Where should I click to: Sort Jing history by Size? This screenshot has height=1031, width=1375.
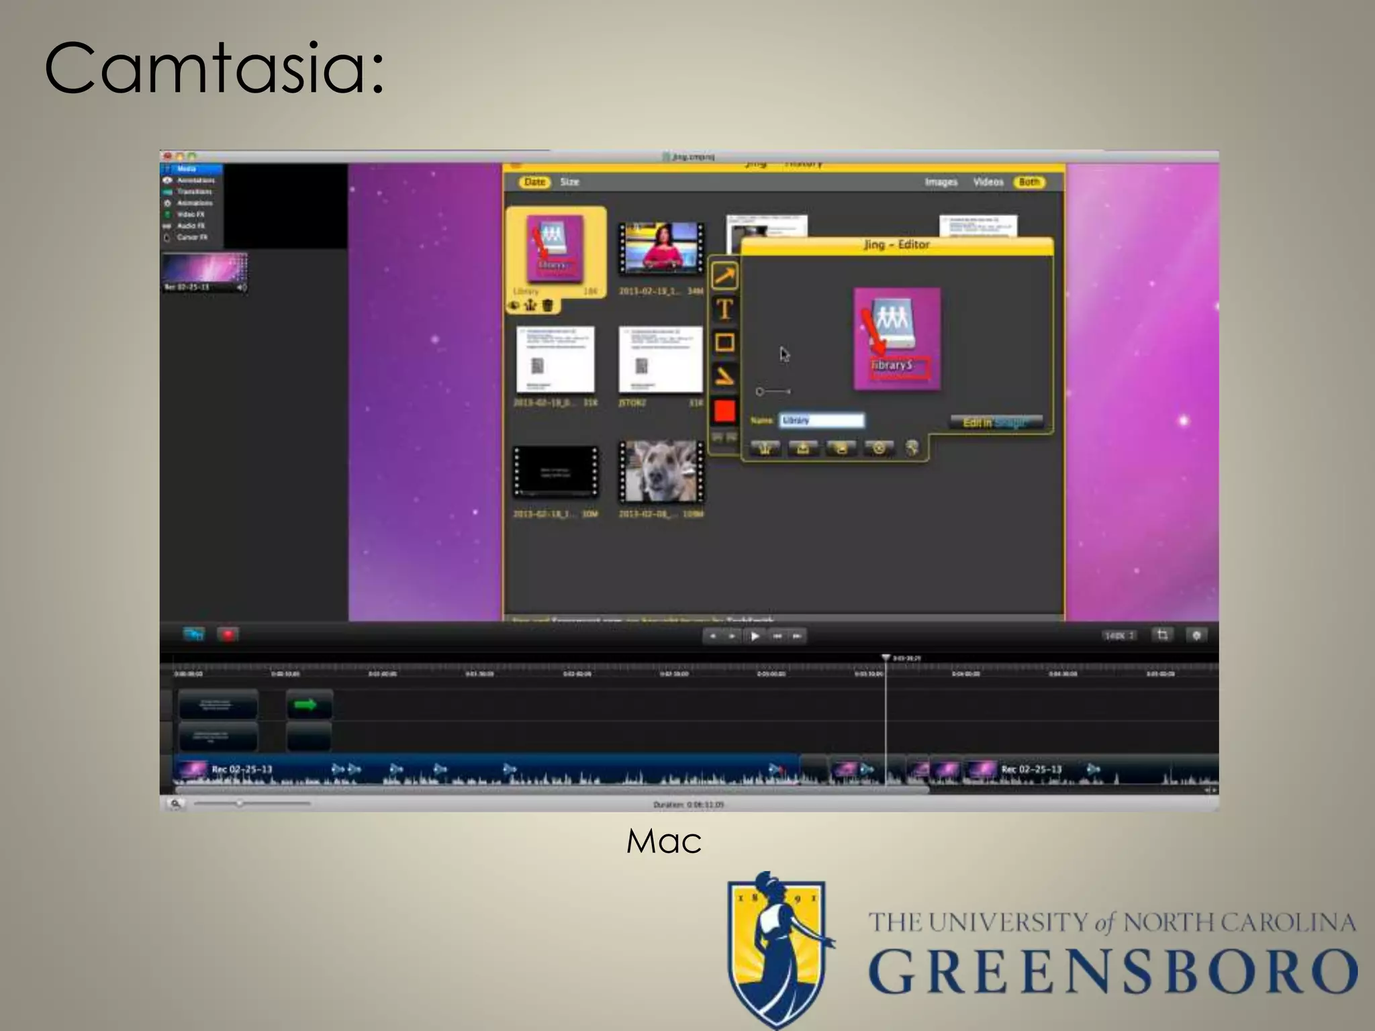click(569, 182)
